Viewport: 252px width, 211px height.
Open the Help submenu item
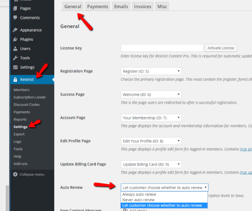[x=17, y=156]
